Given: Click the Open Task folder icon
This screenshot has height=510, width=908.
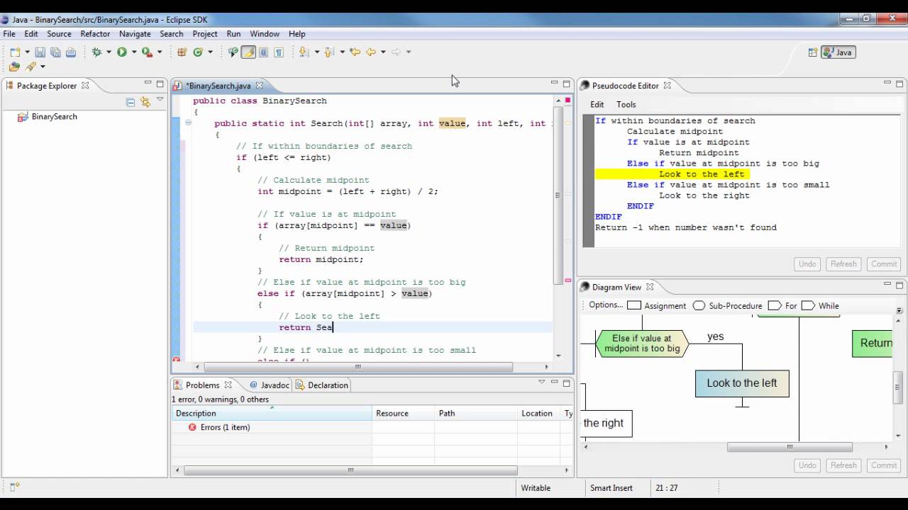Looking at the screenshot, I should click(x=15, y=67).
